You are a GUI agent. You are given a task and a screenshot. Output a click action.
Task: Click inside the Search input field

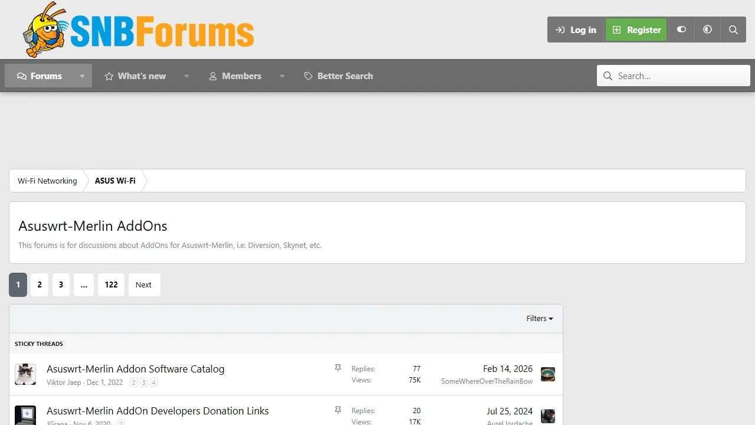(672, 76)
